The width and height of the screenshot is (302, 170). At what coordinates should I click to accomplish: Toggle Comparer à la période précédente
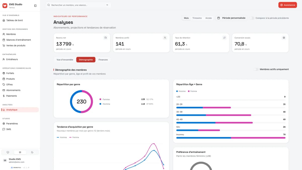tap(252, 18)
